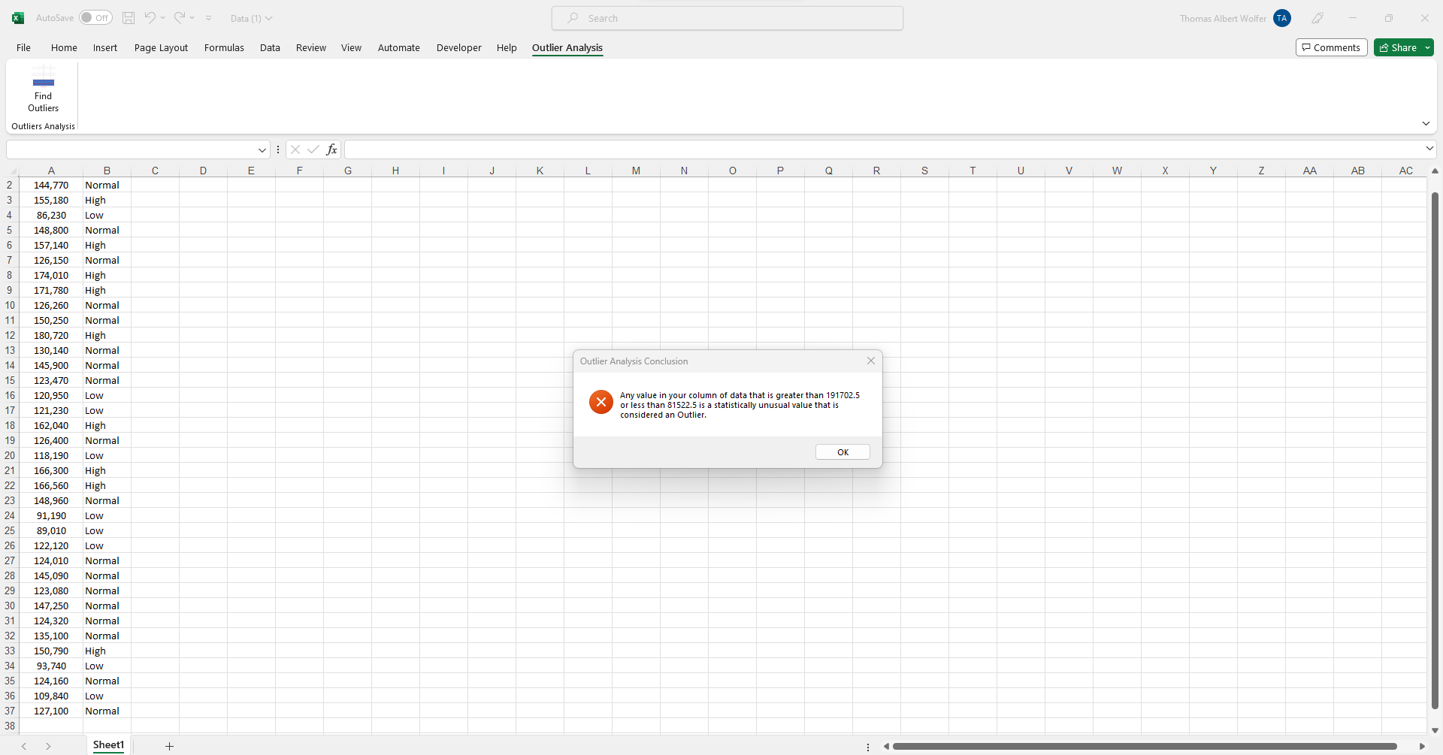Expand the formula bar chevron
The height and width of the screenshot is (755, 1443).
1429,149
